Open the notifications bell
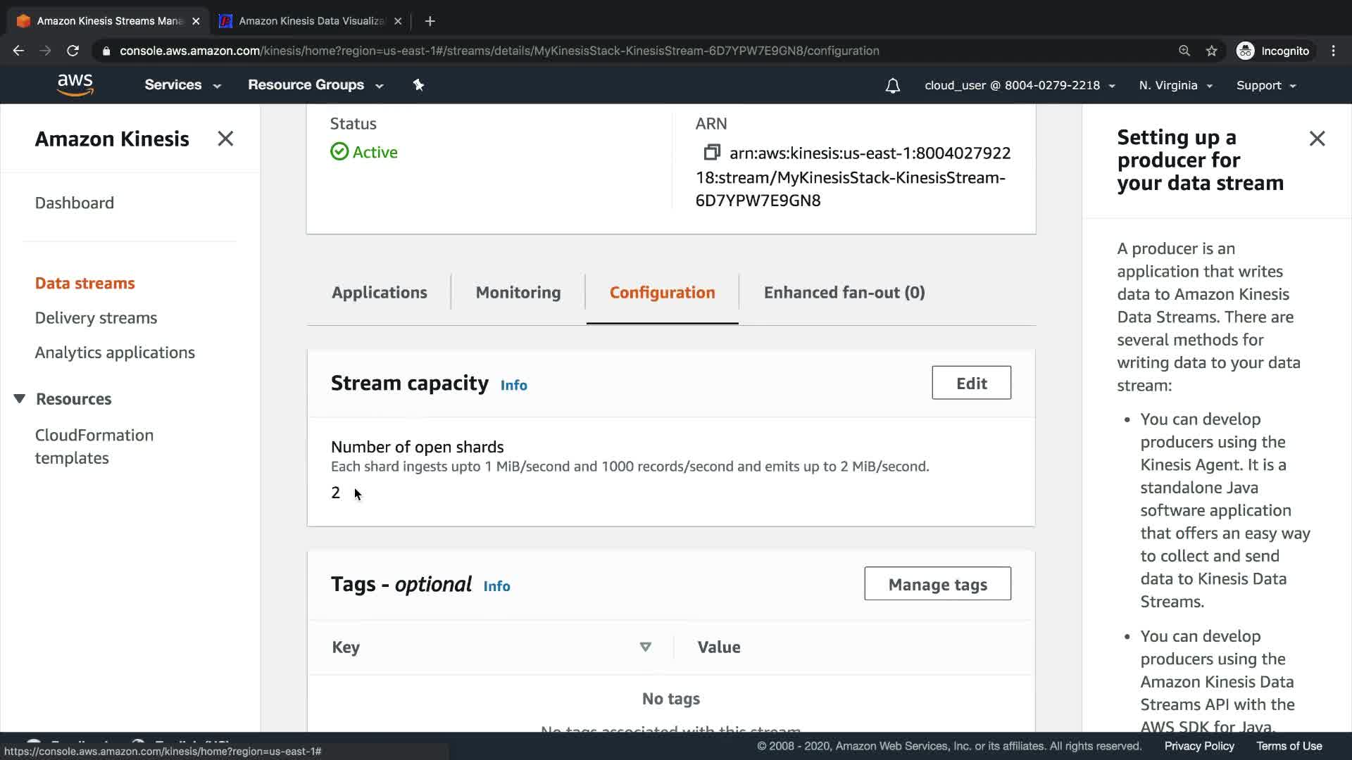 click(892, 86)
